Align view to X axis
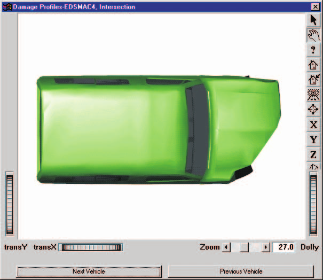 [x=313, y=125]
